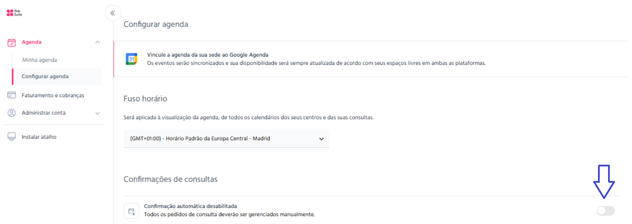Screen dimensions: 632x224
Task: Open Faturamento e cobranças section
Action: pyautogui.click(x=53, y=95)
